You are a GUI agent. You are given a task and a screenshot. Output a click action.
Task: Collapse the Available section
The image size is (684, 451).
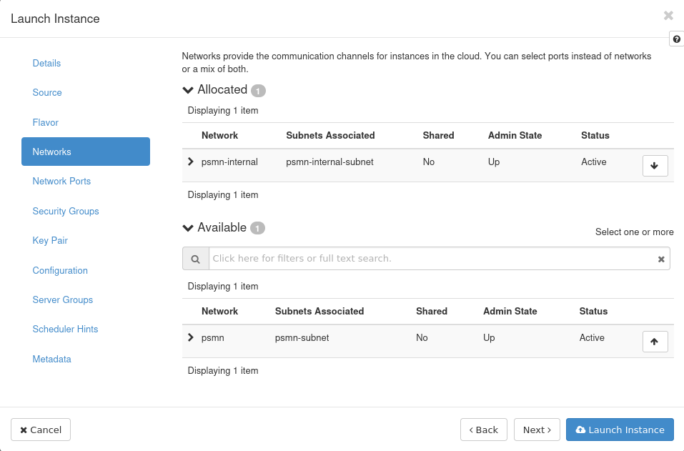[x=189, y=228]
